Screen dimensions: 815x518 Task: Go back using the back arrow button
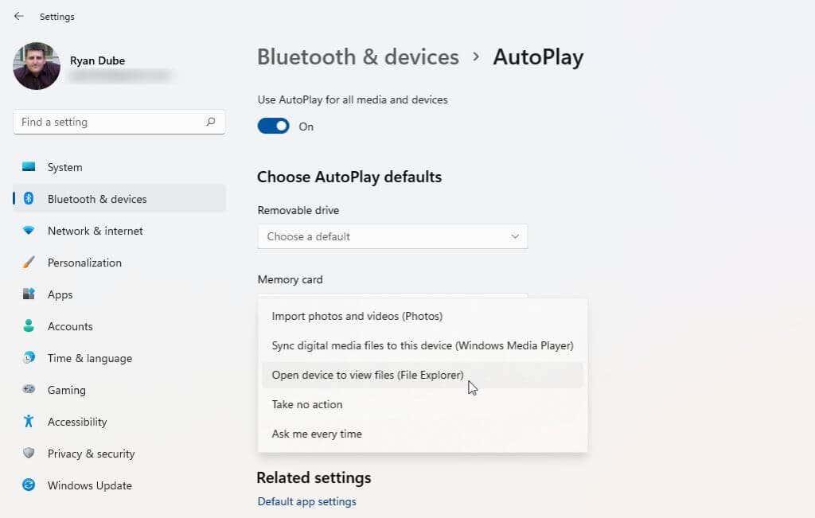(19, 16)
